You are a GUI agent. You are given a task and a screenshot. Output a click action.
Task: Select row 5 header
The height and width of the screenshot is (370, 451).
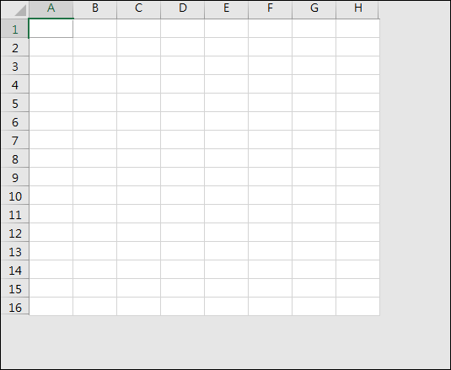[15, 103]
